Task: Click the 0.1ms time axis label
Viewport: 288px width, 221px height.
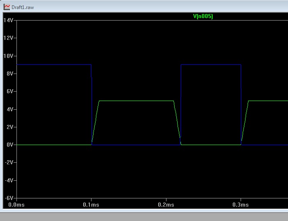Action: tap(91, 205)
